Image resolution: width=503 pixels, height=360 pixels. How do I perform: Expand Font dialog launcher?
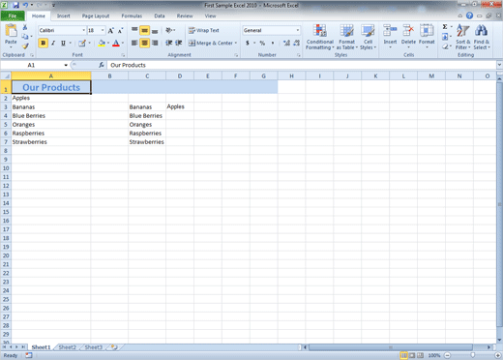point(123,55)
